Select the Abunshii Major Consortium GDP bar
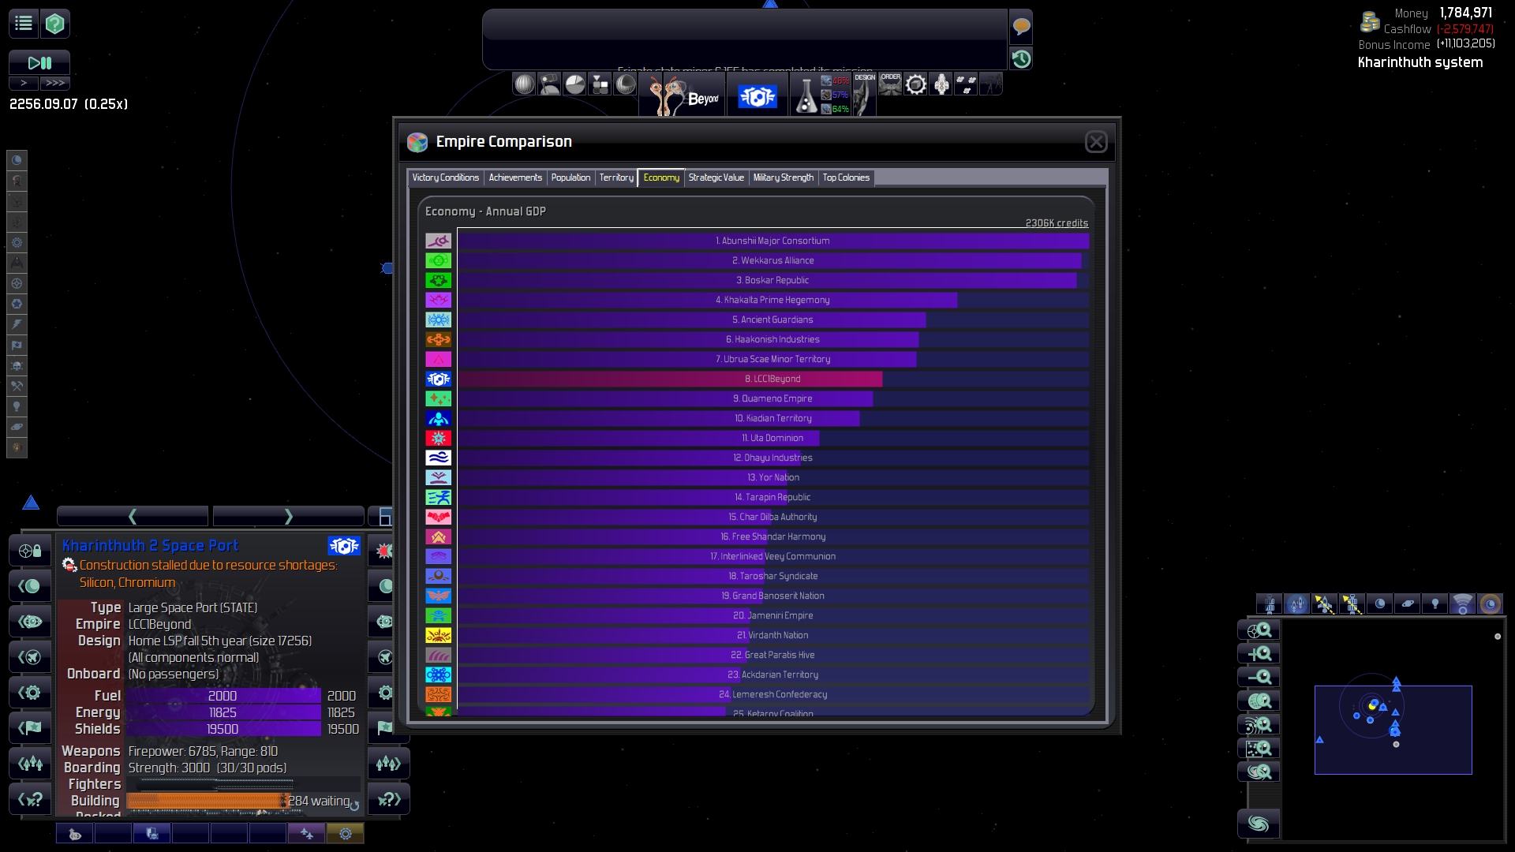The image size is (1515, 852). click(772, 241)
